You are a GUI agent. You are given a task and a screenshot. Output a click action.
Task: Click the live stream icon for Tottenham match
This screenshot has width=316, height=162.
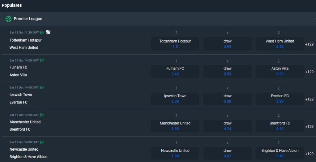(x=42, y=33)
